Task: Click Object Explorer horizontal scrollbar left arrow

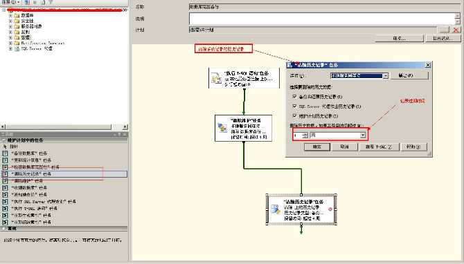Action: pos(3,126)
